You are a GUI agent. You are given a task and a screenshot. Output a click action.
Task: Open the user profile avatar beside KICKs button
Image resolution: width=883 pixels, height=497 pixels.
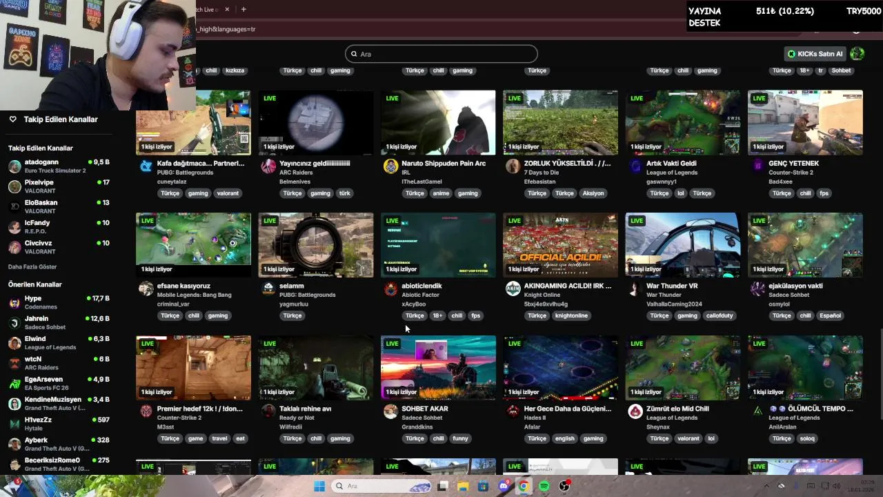[857, 53]
